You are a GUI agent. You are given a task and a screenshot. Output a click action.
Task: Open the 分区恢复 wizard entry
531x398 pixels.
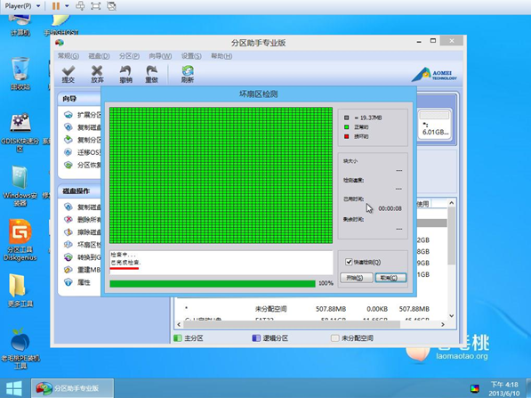83,165
